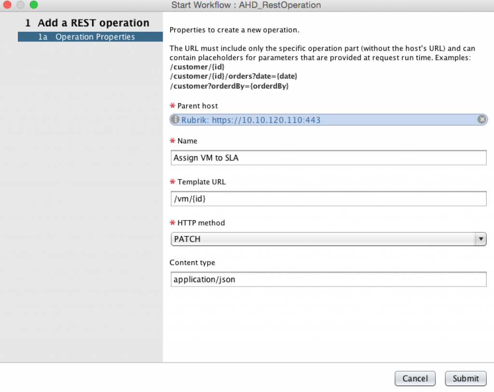The image size is (494, 392).
Task: Select the Parent host value field
Action: coord(328,119)
